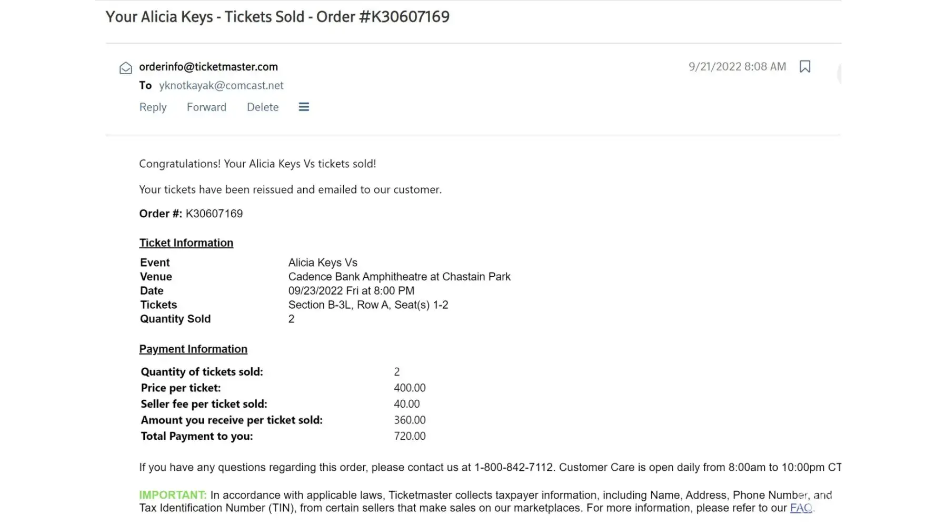
Task: Click the email subject line heading
Action: pyautogui.click(x=277, y=17)
